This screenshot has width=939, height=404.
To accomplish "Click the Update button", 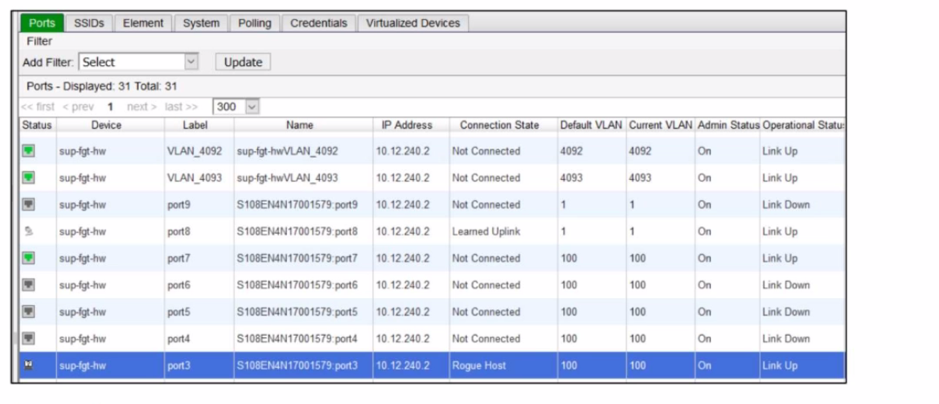I will (x=243, y=62).
